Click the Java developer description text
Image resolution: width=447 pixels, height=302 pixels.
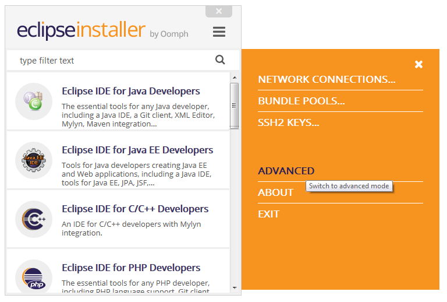click(x=139, y=115)
